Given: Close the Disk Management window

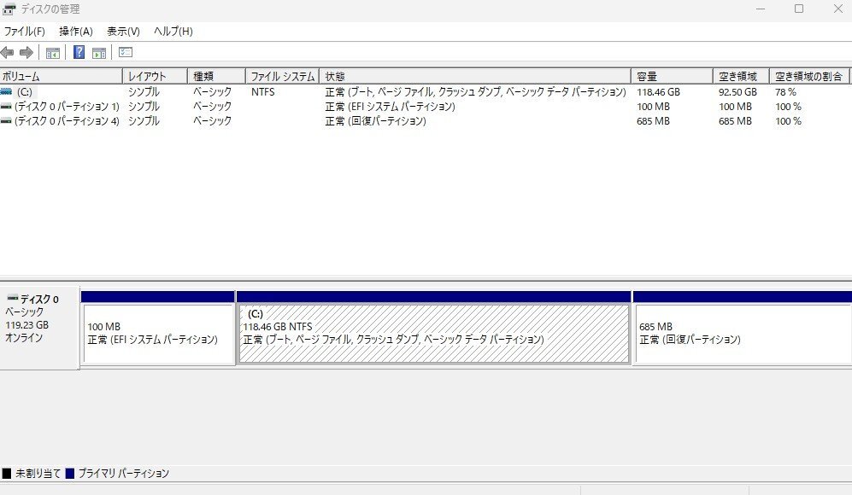Looking at the screenshot, I should coord(837,9).
